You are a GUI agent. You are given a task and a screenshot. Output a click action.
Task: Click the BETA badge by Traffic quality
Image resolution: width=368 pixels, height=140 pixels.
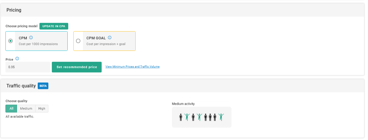click(43, 86)
